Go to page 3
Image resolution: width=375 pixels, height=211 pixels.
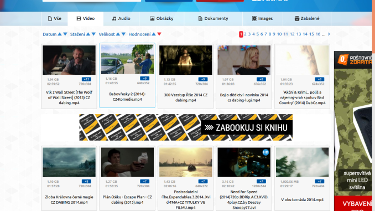[x=249, y=34]
